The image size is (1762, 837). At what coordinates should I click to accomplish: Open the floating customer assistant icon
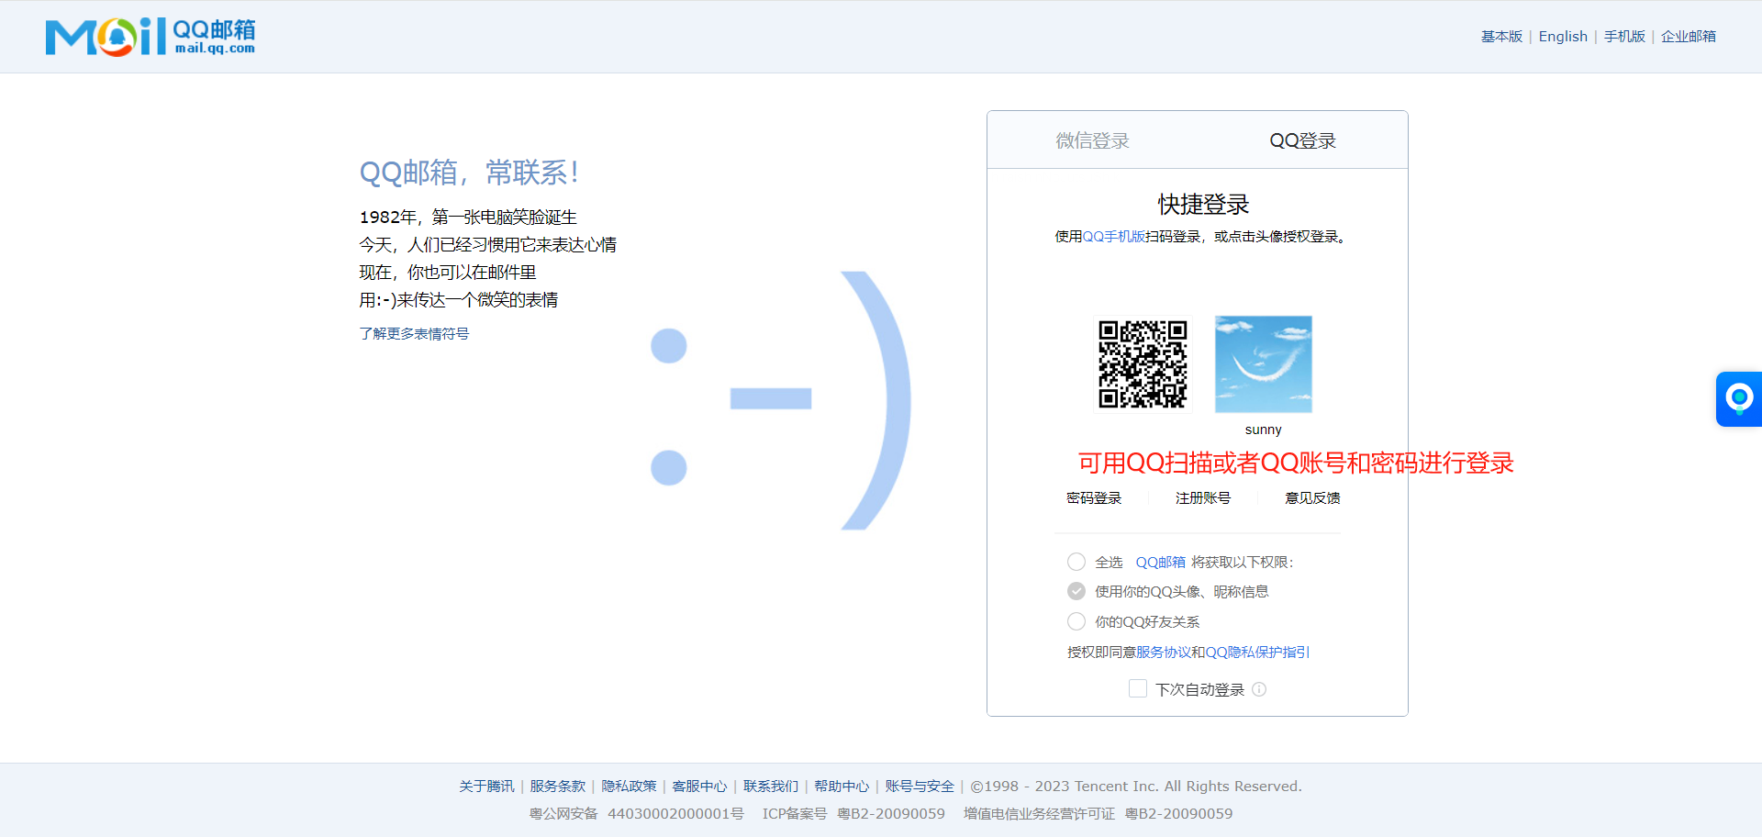[x=1739, y=399]
